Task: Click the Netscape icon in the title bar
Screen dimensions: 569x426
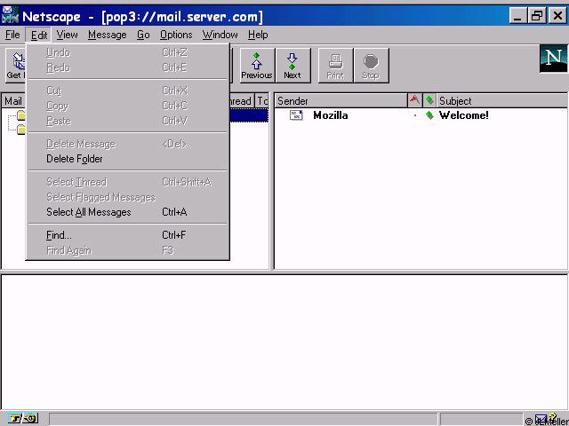Action: coord(10,16)
